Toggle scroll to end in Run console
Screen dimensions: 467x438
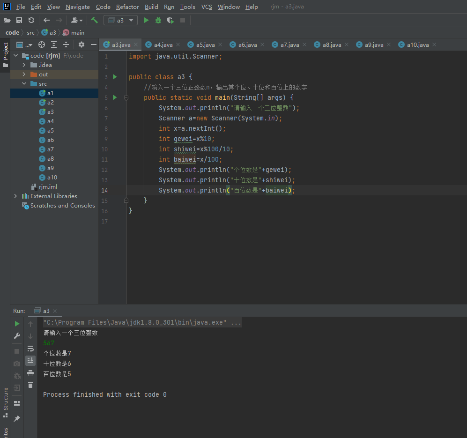tap(30, 360)
